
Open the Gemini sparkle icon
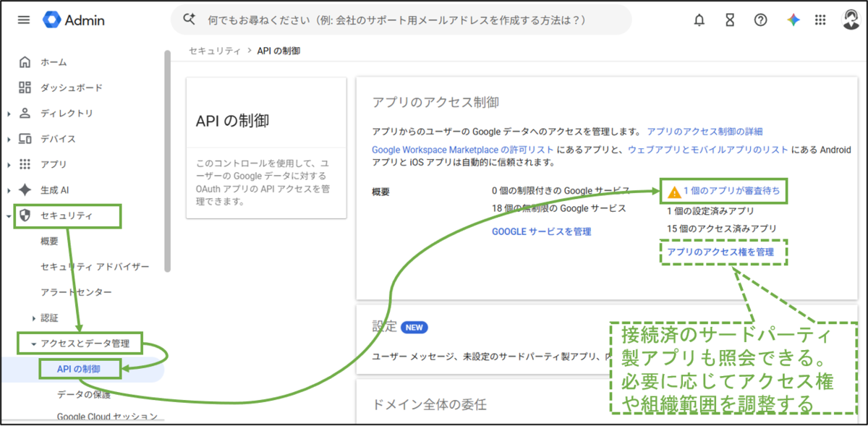pyautogui.click(x=793, y=20)
